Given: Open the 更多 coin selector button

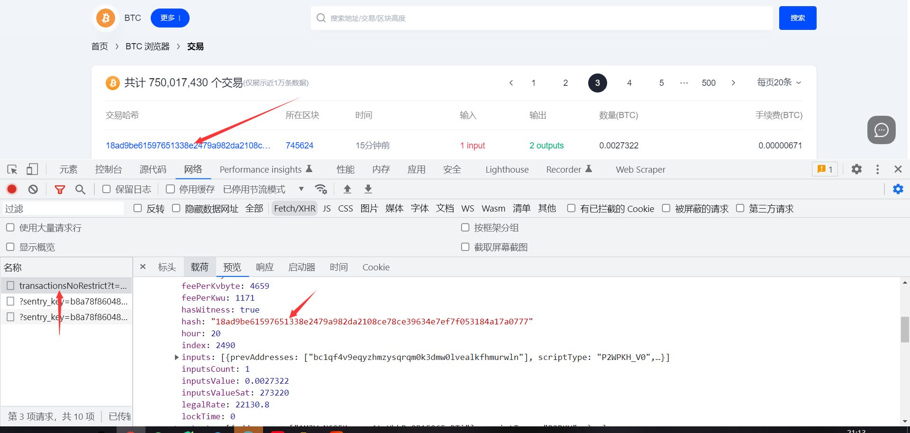Looking at the screenshot, I should [170, 18].
